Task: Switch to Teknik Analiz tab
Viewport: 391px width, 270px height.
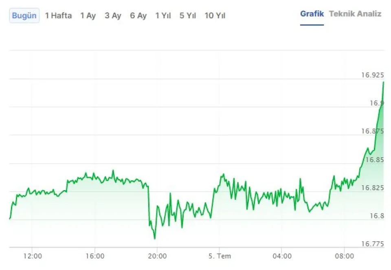Action: point(355,14)
